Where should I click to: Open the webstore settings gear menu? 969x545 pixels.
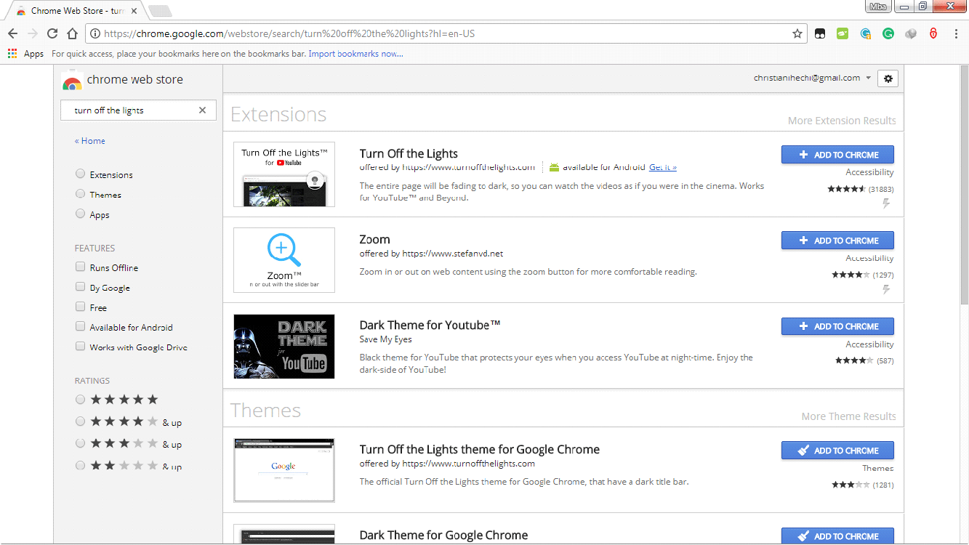click(x=888, y=78)
